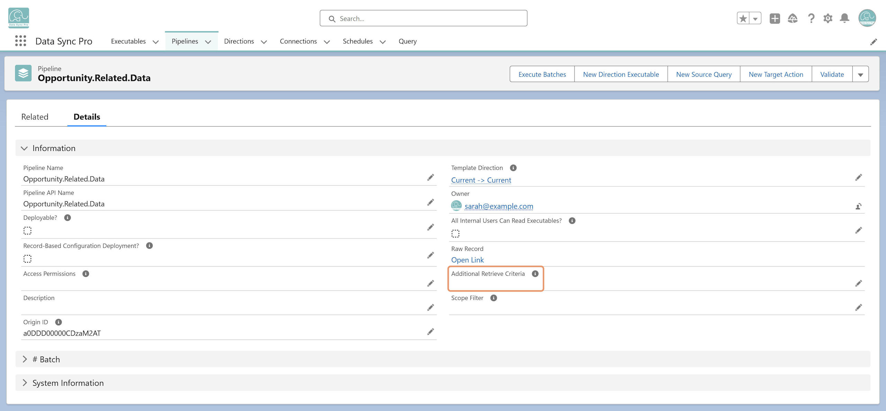Go to the Connections nav tab
Screen dimensions: 886x411
298,41
